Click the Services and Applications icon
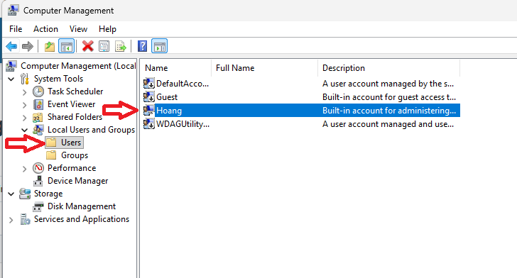 click(x=25, y=219)
